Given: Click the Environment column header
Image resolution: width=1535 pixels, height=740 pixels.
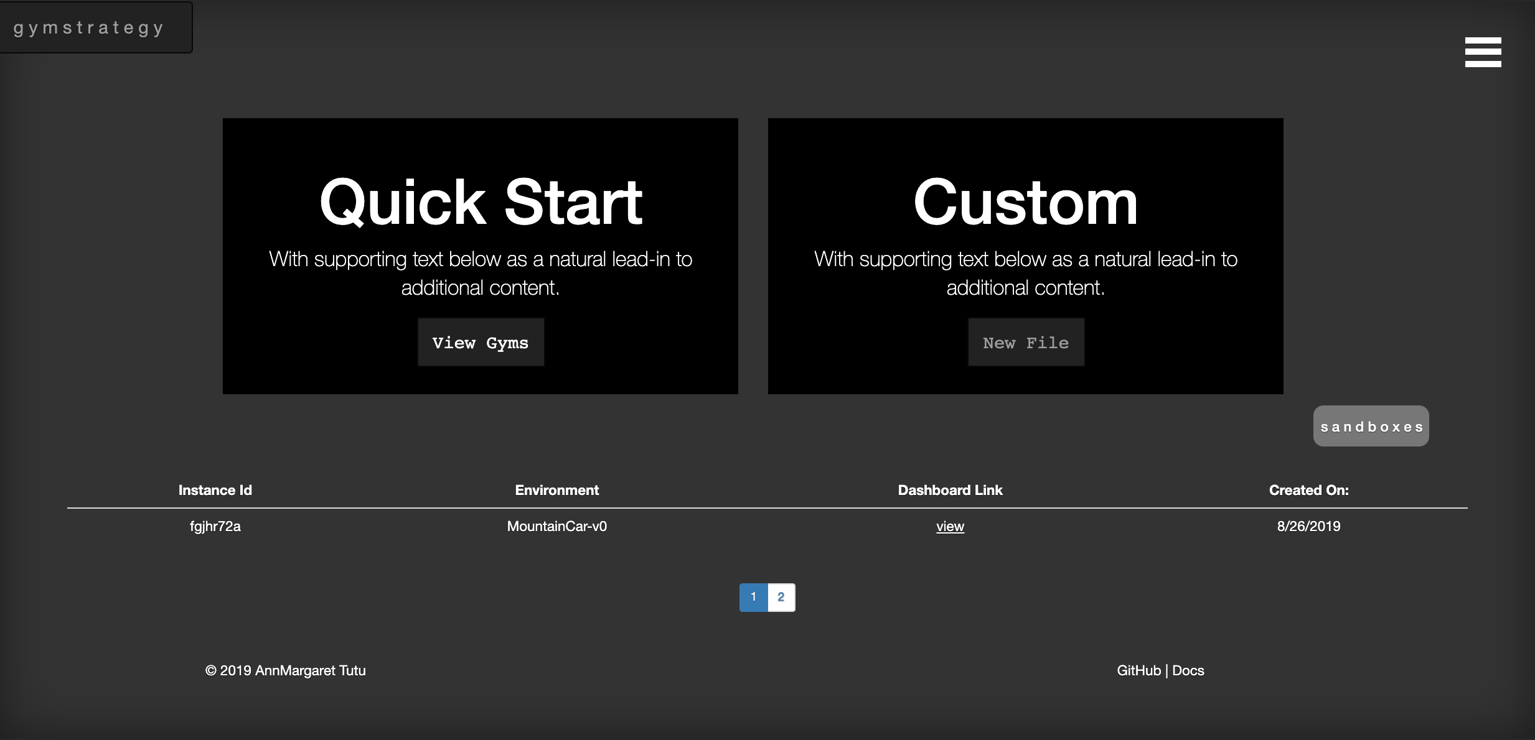Looking at the screenshot, I should [x=556, y=490].
